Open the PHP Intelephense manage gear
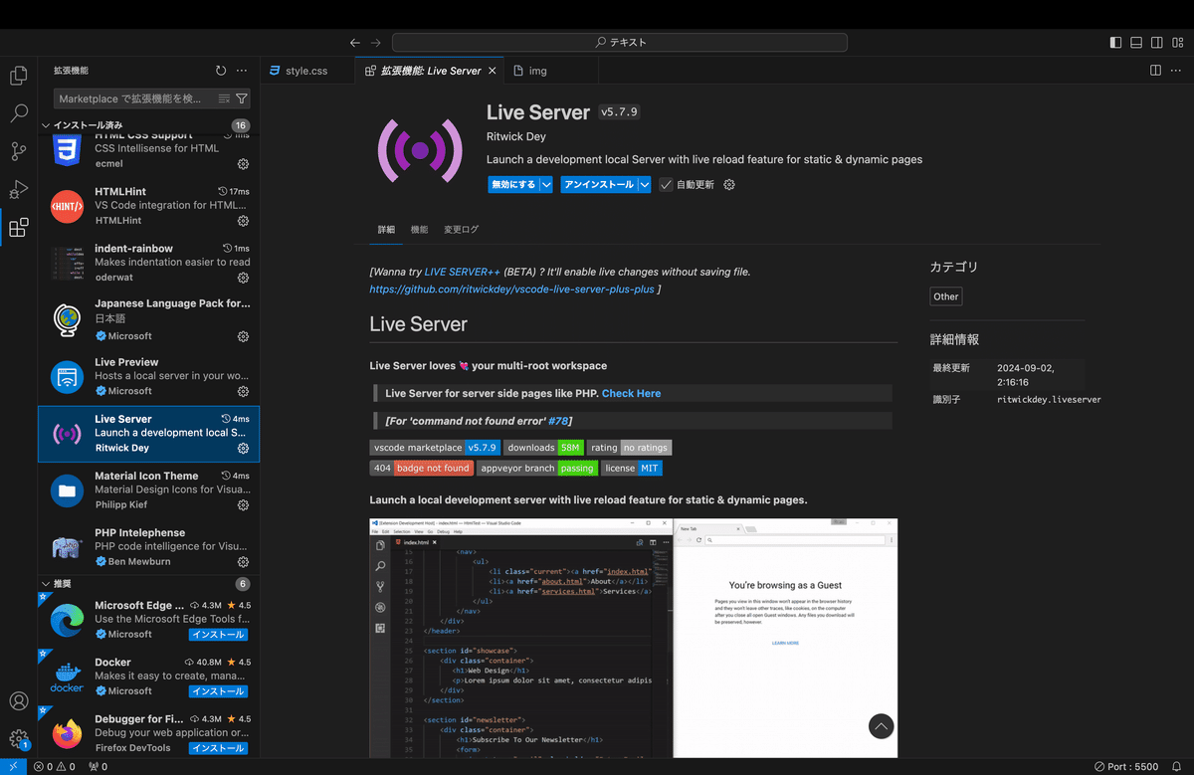This screenshot has height=775, width=1194. coord(243,562)
